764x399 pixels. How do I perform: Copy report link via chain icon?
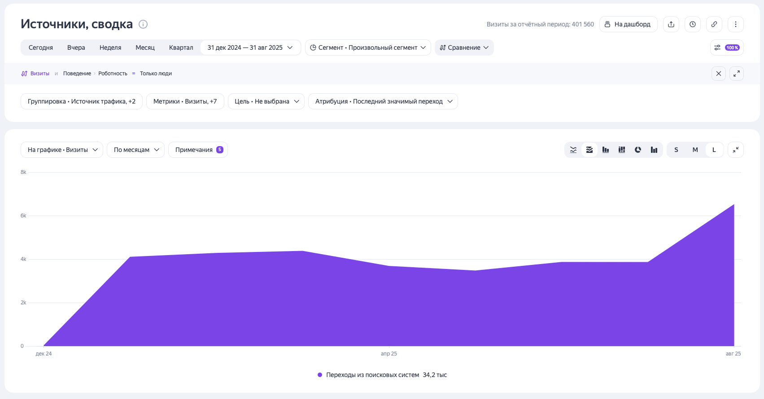(714, 24)
